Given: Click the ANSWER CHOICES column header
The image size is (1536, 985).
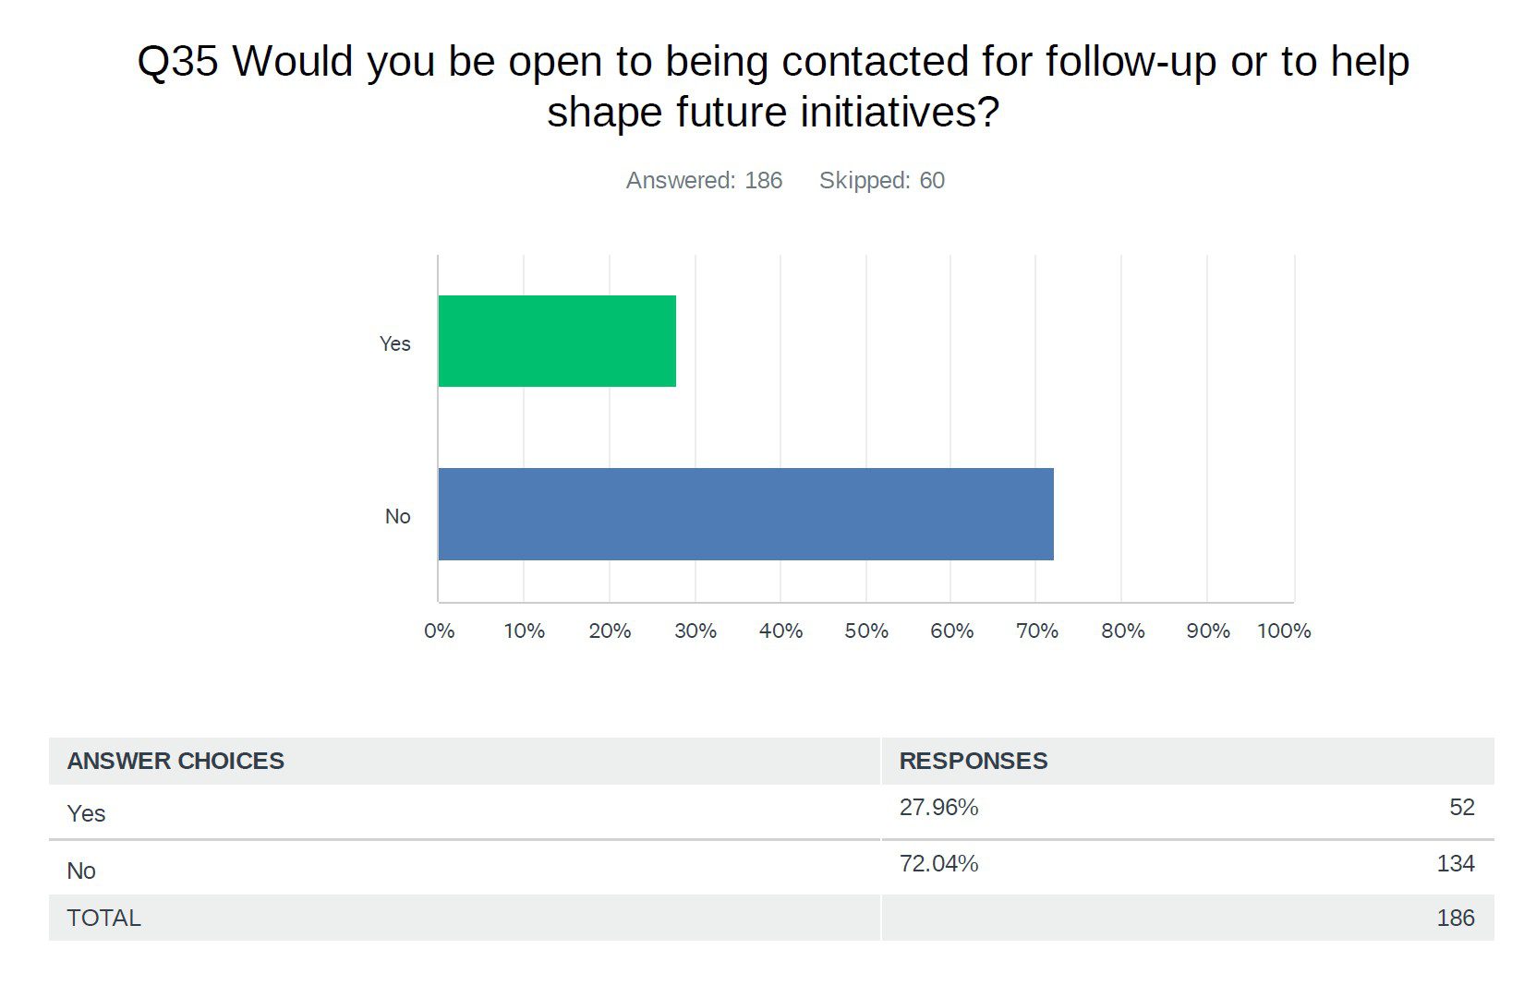Looking at the screenshot, I should pyautogui.click(x=175, y=761).
